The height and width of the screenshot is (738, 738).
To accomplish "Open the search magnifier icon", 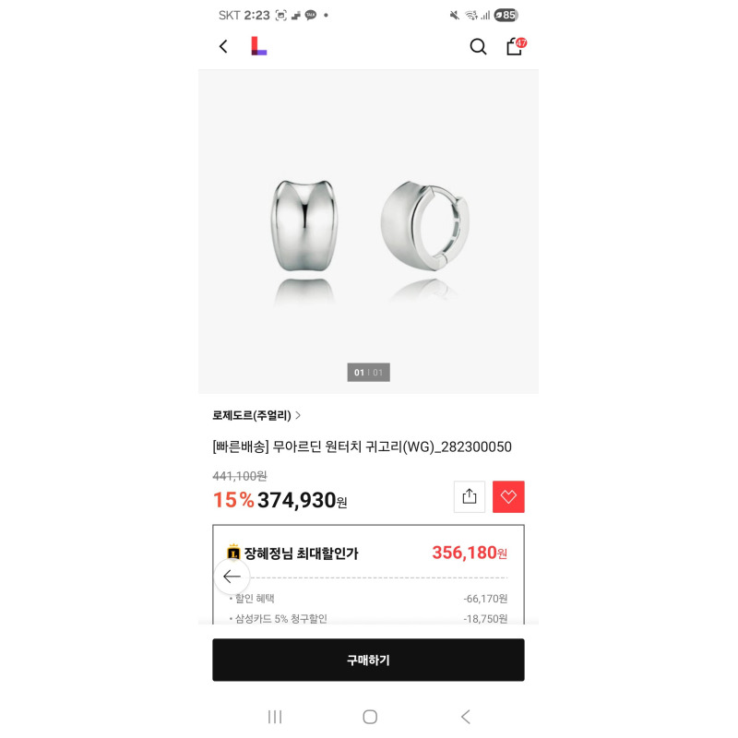I will tap(478, 47).
